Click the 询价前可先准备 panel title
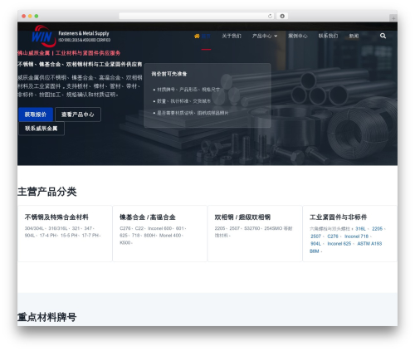Image resolution: width=415 pixels, height=351 pixels. pyautogui.click(x=169, y=74)
